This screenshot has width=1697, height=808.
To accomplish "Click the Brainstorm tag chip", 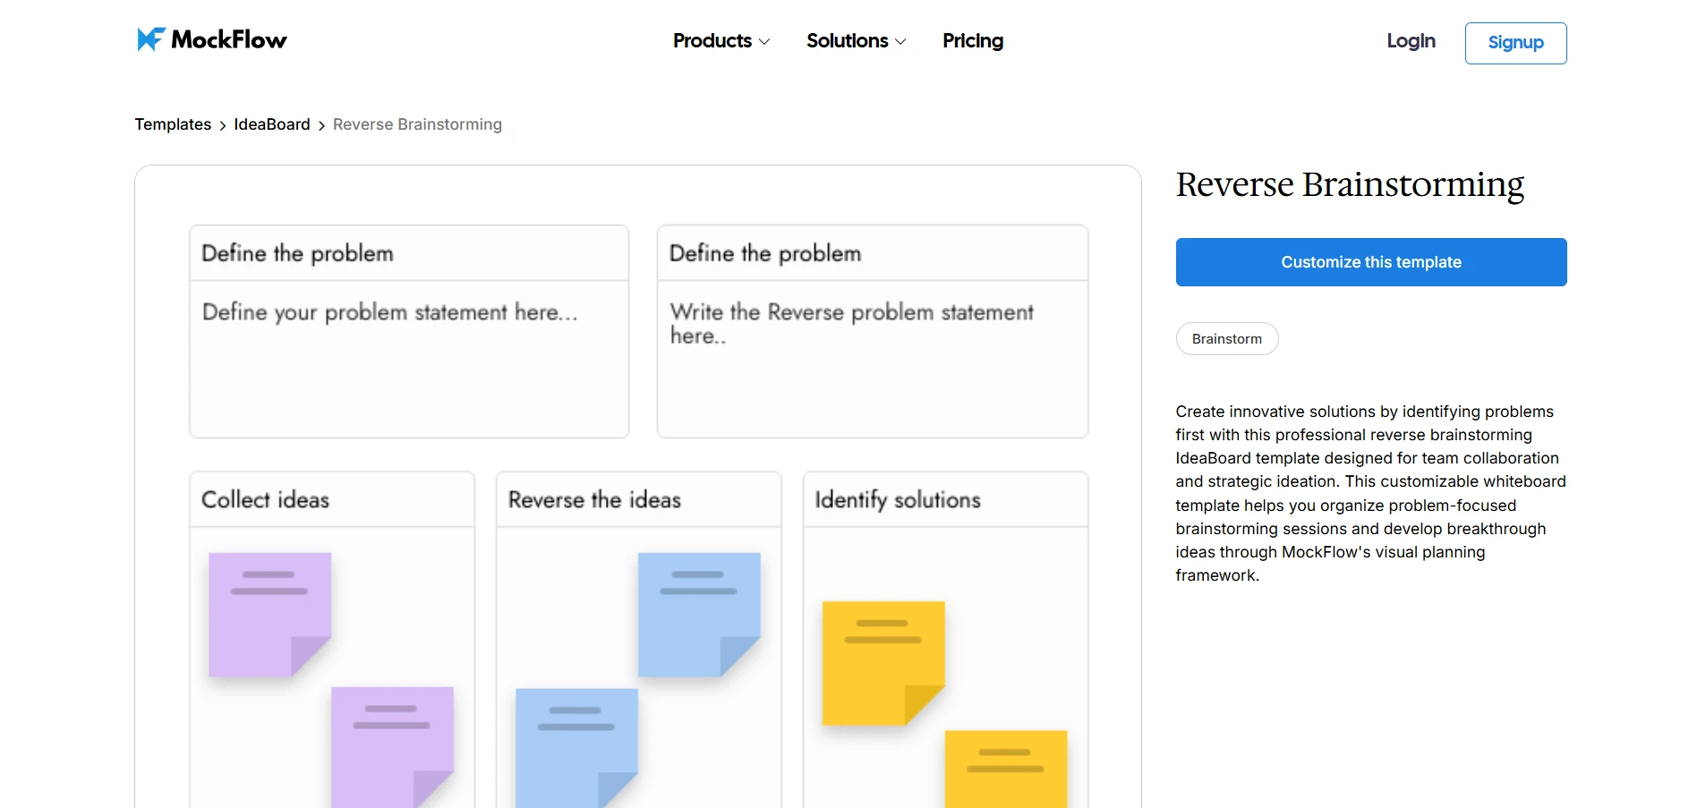I will (1226, 338).
